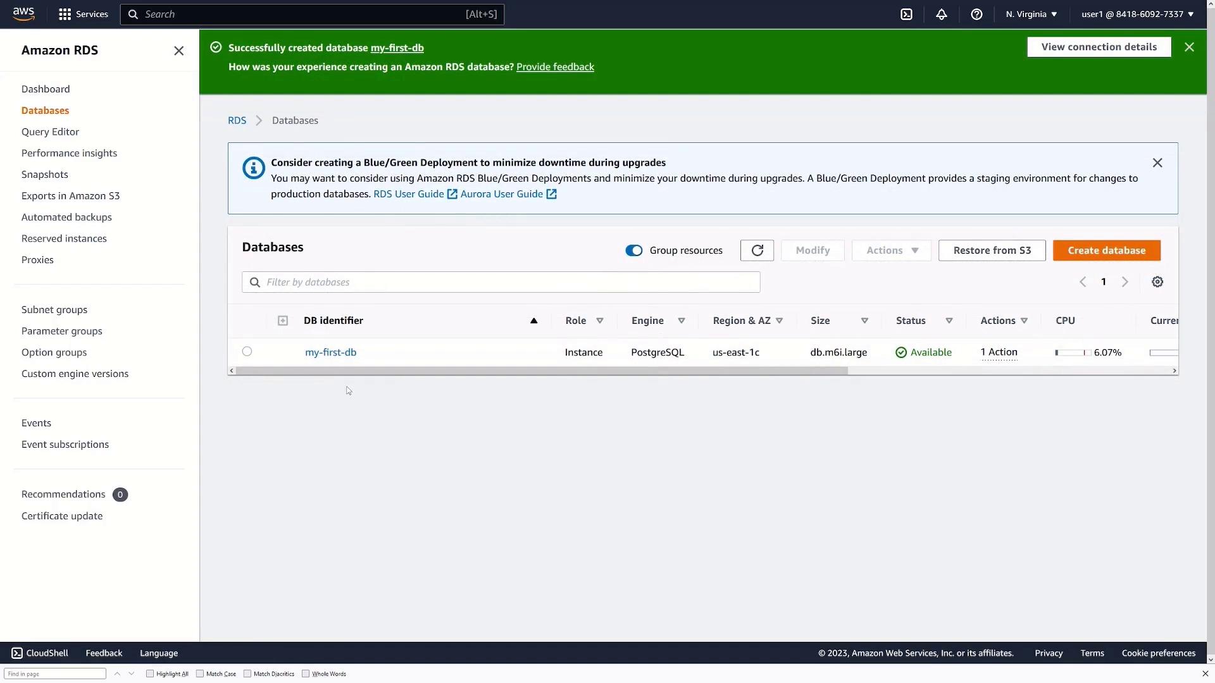Toggle the Group resources switch
Screen dimensions: 1215x683
(633, 250)
